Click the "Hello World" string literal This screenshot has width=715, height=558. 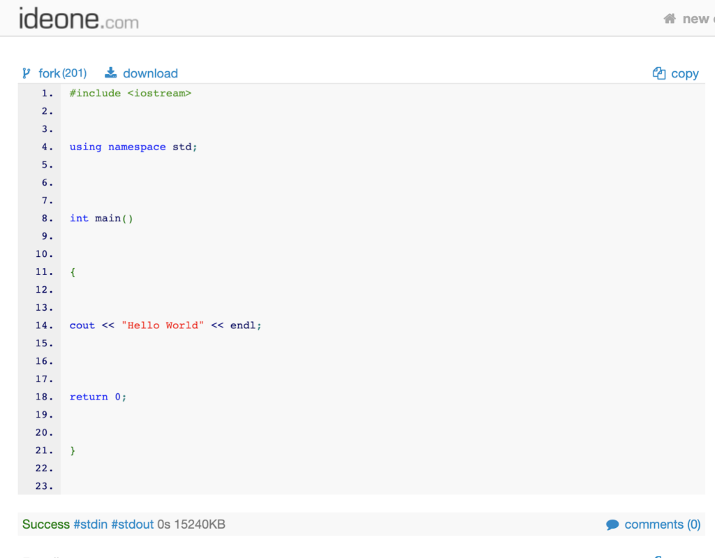click(x=162, y=325)
